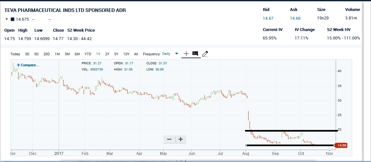Show All chart history range
This screenshot has height=162, width=371.
tap(136, 54)
